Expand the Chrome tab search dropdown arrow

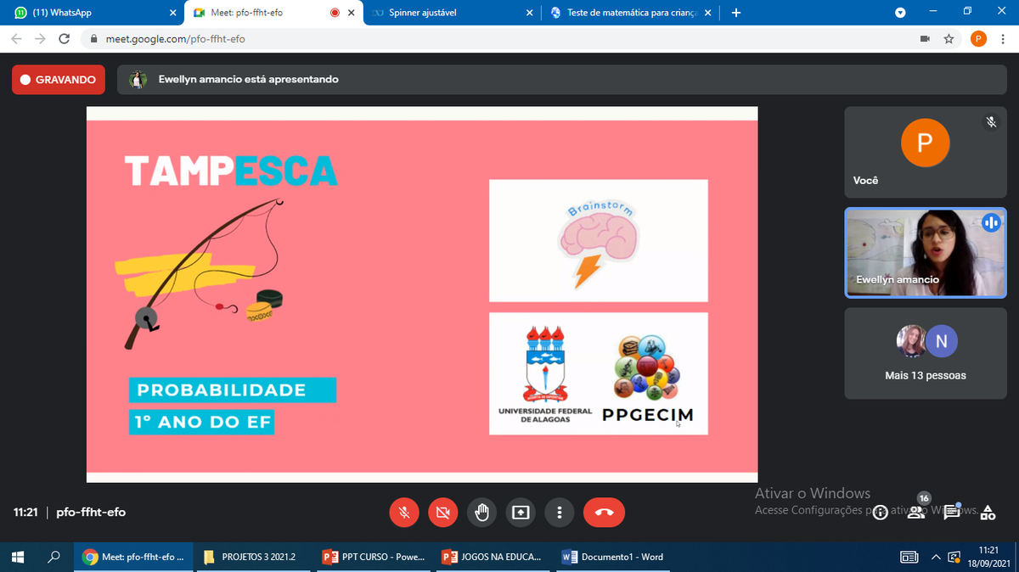900,13
